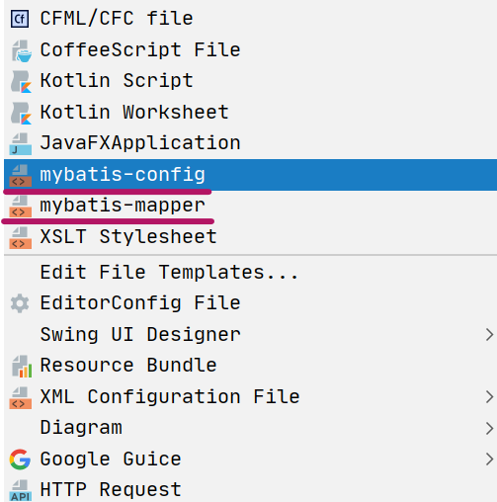The width and height of the screenshot is (497, 502).
Task: Choose the Kotlin Worksheet entry
Action: point(250,113)
